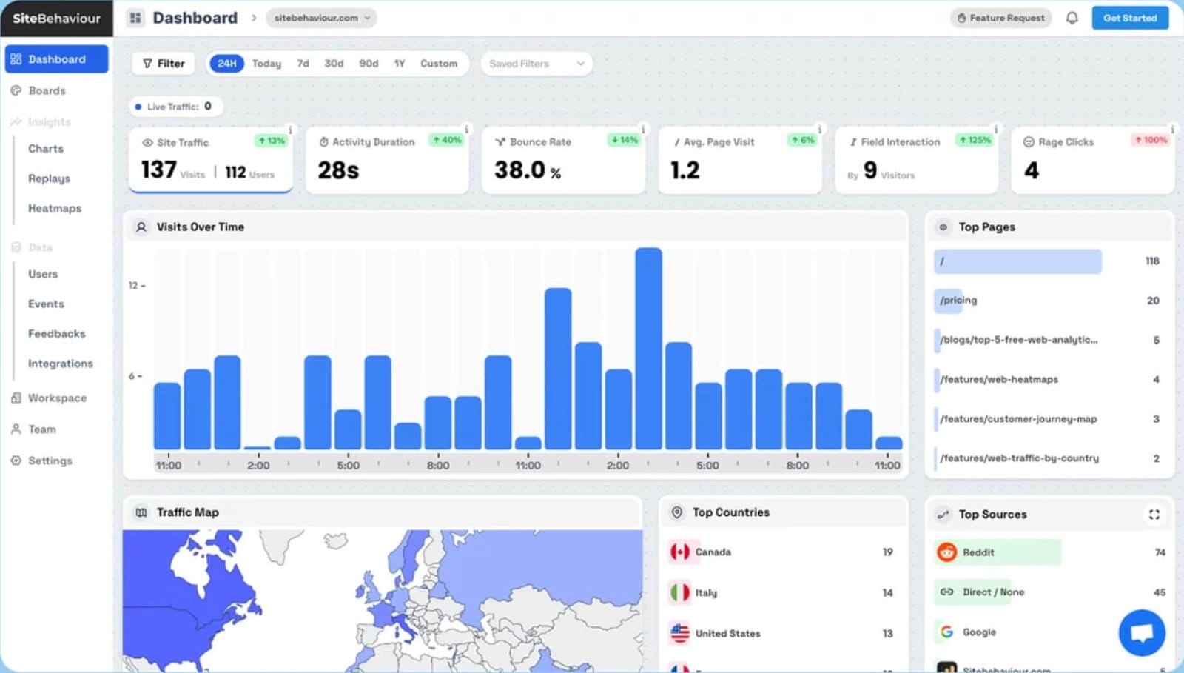The height and width of the screenshot is (673, 1184).
Task: Open the chat support bubble
Action: (1142, 632)
